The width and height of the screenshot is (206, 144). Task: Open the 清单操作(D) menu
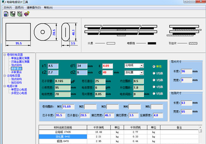click(34, 8)
